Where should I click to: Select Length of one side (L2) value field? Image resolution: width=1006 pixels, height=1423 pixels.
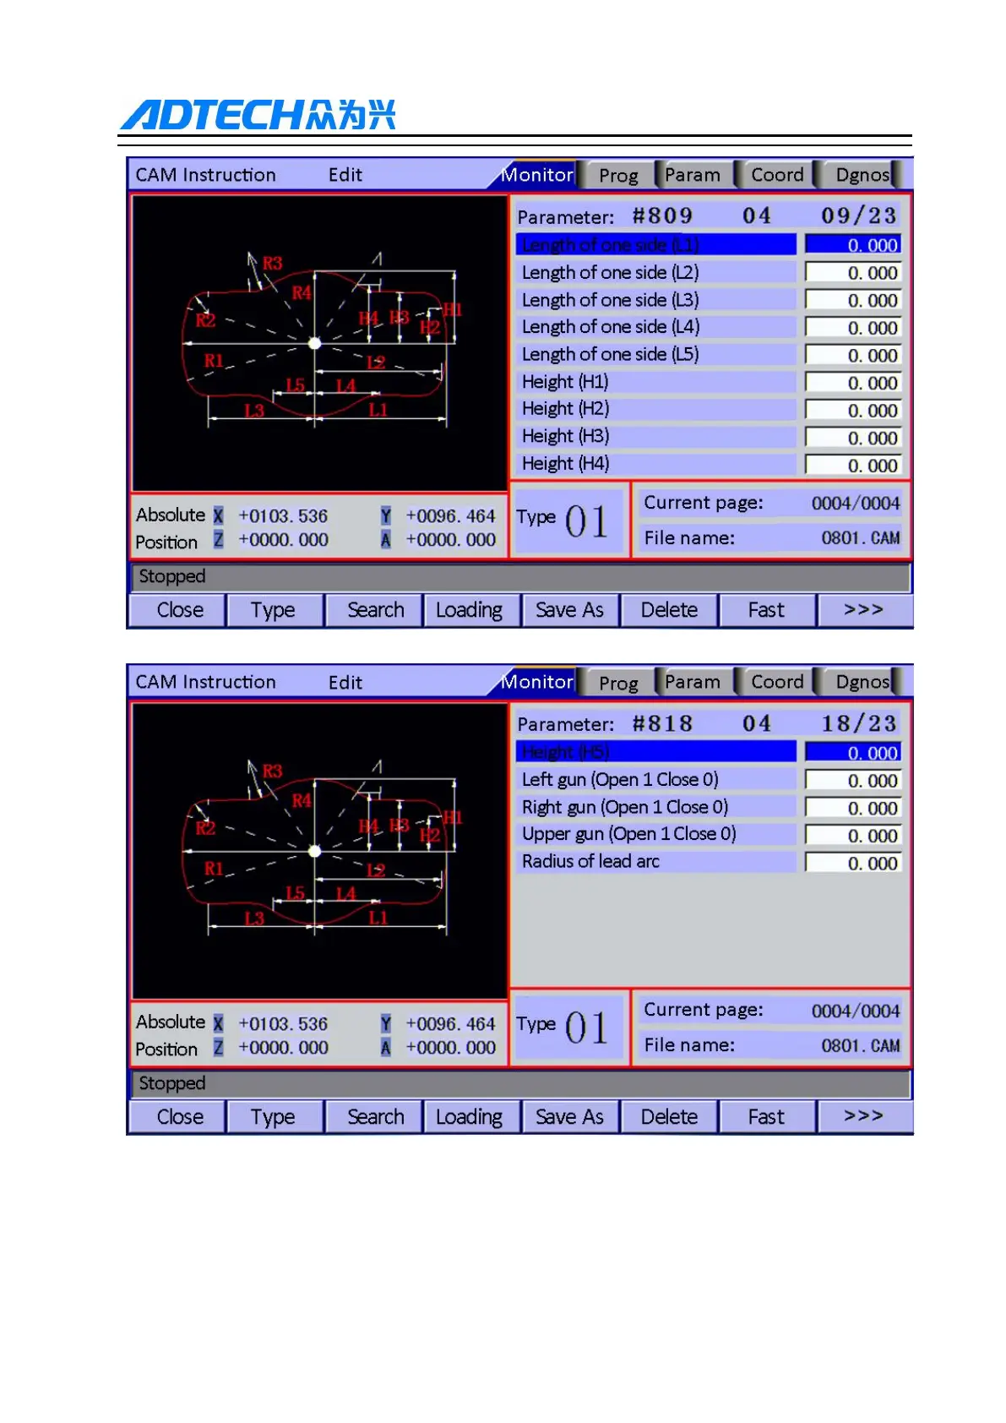[x=853, y=273]
